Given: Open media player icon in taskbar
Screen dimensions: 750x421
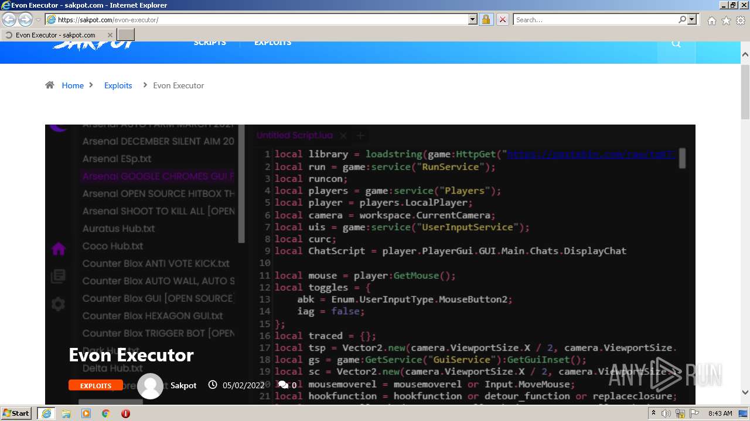Looking at the screenshot, I should pyautogui.click(x=86, y=413).
